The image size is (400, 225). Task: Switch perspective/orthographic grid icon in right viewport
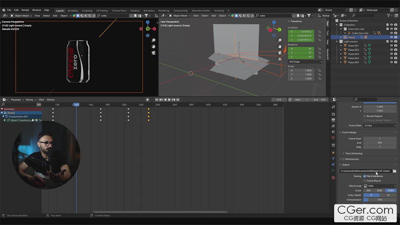coord(280,59)
